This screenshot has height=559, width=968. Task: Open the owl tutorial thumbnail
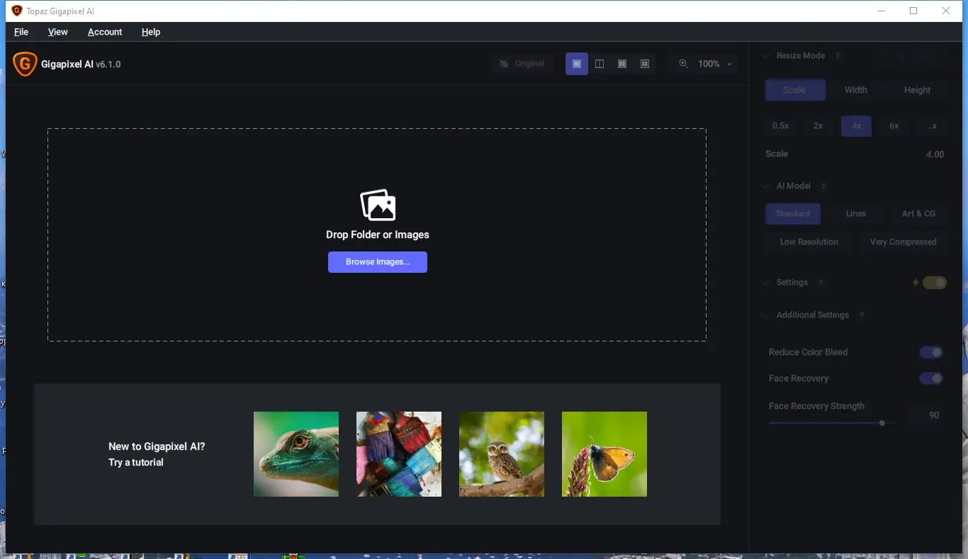pyautogui.click(x=502, y=454)
